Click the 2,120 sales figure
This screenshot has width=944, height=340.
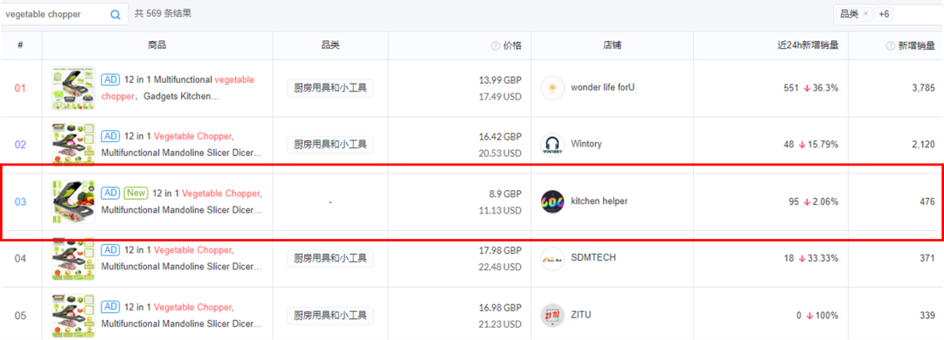(x=924, y=144)
